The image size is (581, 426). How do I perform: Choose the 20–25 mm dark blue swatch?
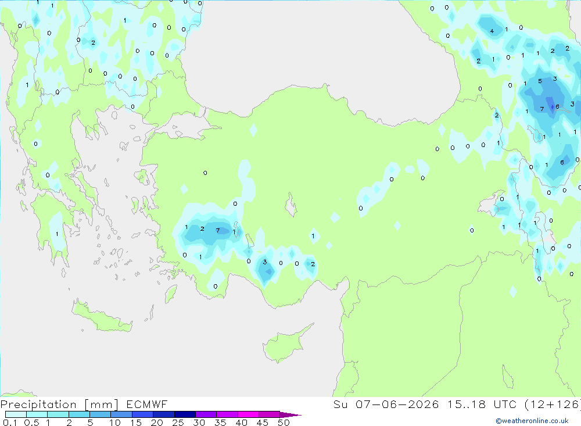coord(163,414)
